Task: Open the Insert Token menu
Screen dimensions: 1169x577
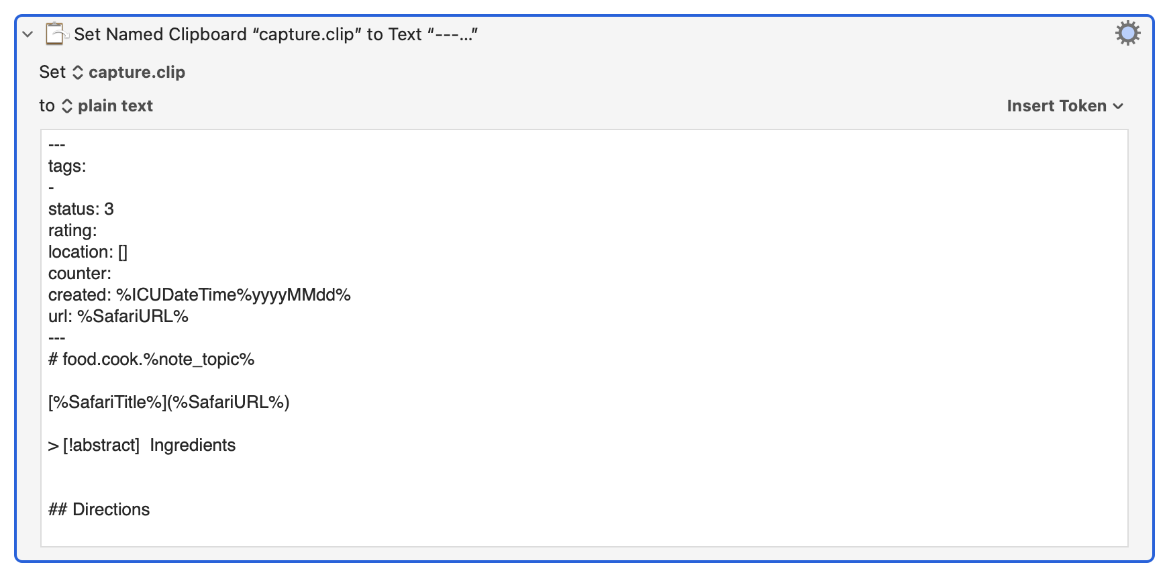Action: tap(1065, 106)
